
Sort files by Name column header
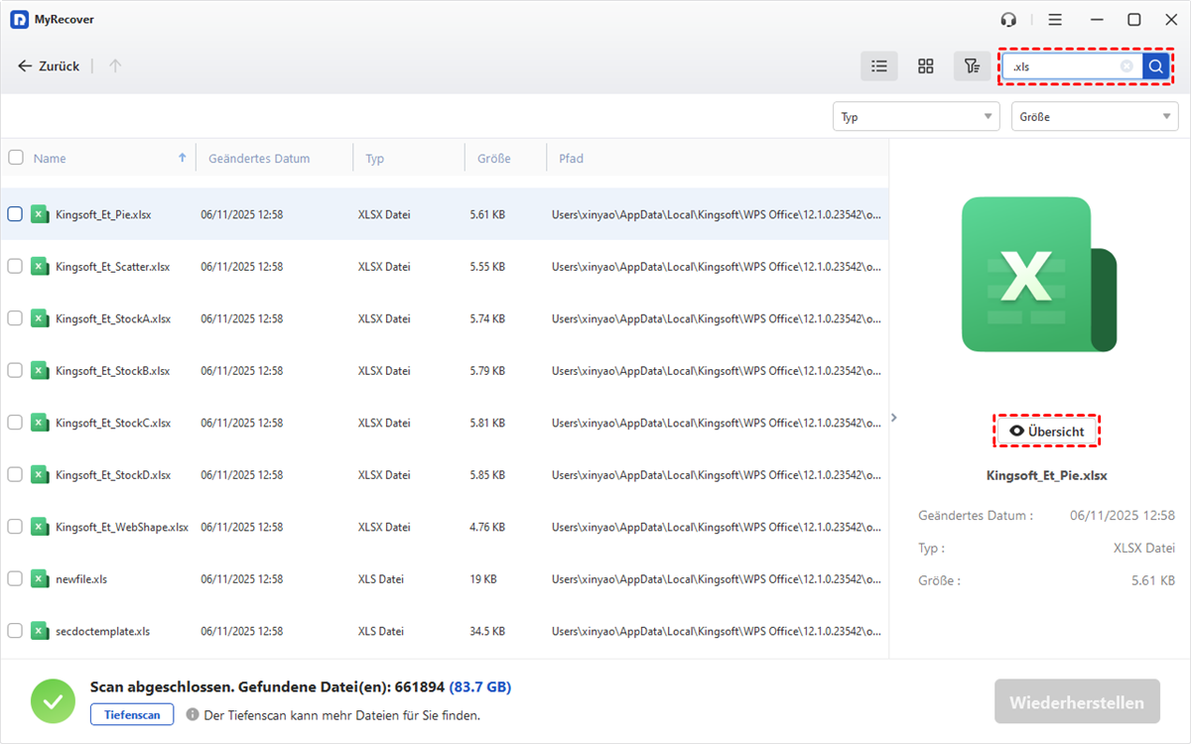tap(50, 159)
